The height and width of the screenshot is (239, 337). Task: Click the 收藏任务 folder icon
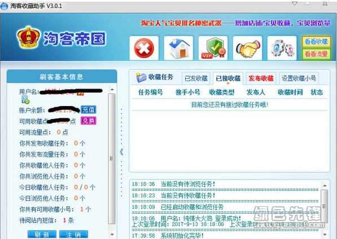pos(141,77)
